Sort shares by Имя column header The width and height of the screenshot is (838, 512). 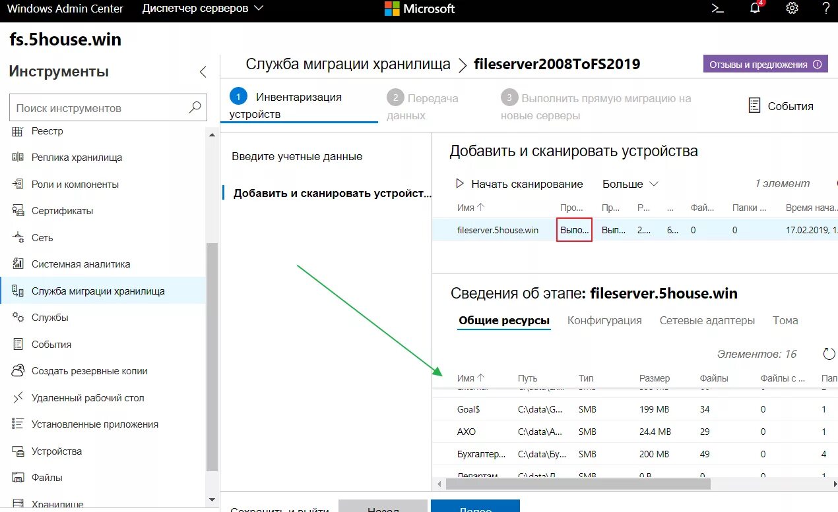pyautogui.click(x=471, y=378)
